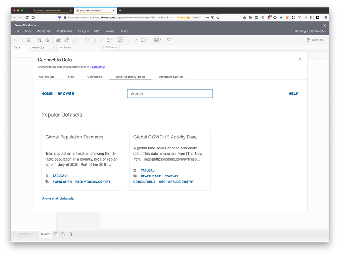Viewport: 340px width, 256px height.
Task: Switch to the Dashboard Starters tab
Action: click(x=171, y=77)
